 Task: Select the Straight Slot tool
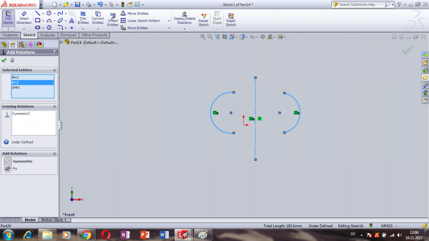pos(38,28)
